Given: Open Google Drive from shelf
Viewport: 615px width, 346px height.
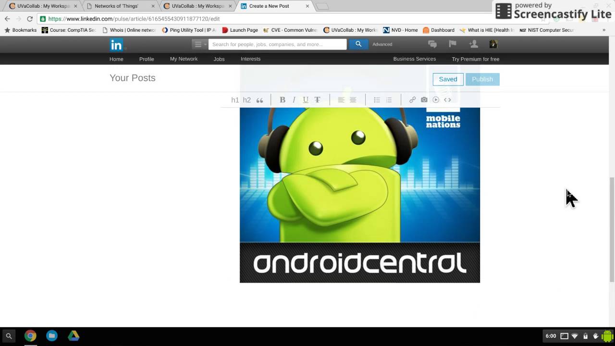Looking at the screenshot, I should tap(74, 336).
